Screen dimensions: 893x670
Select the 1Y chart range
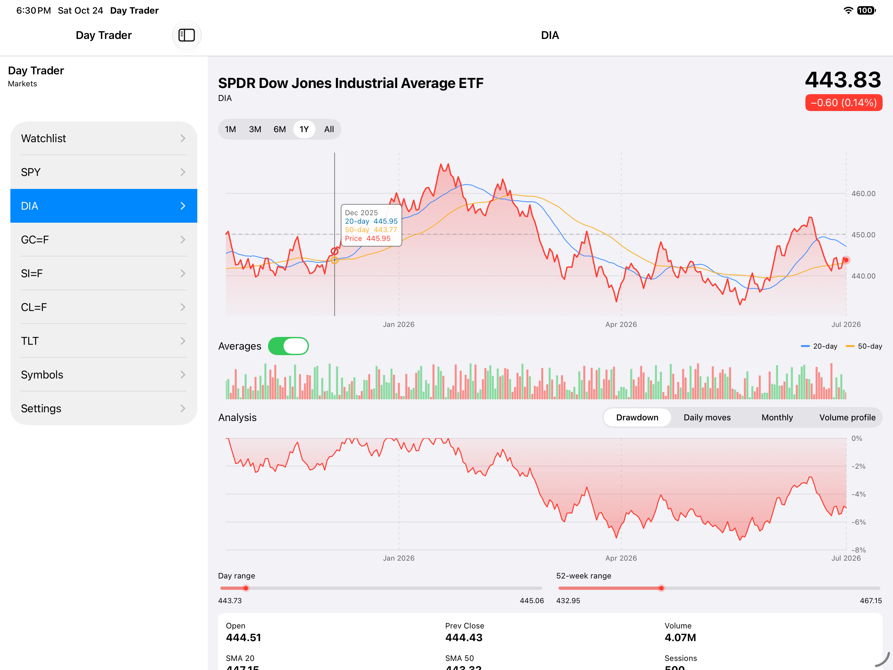point(304,129)
